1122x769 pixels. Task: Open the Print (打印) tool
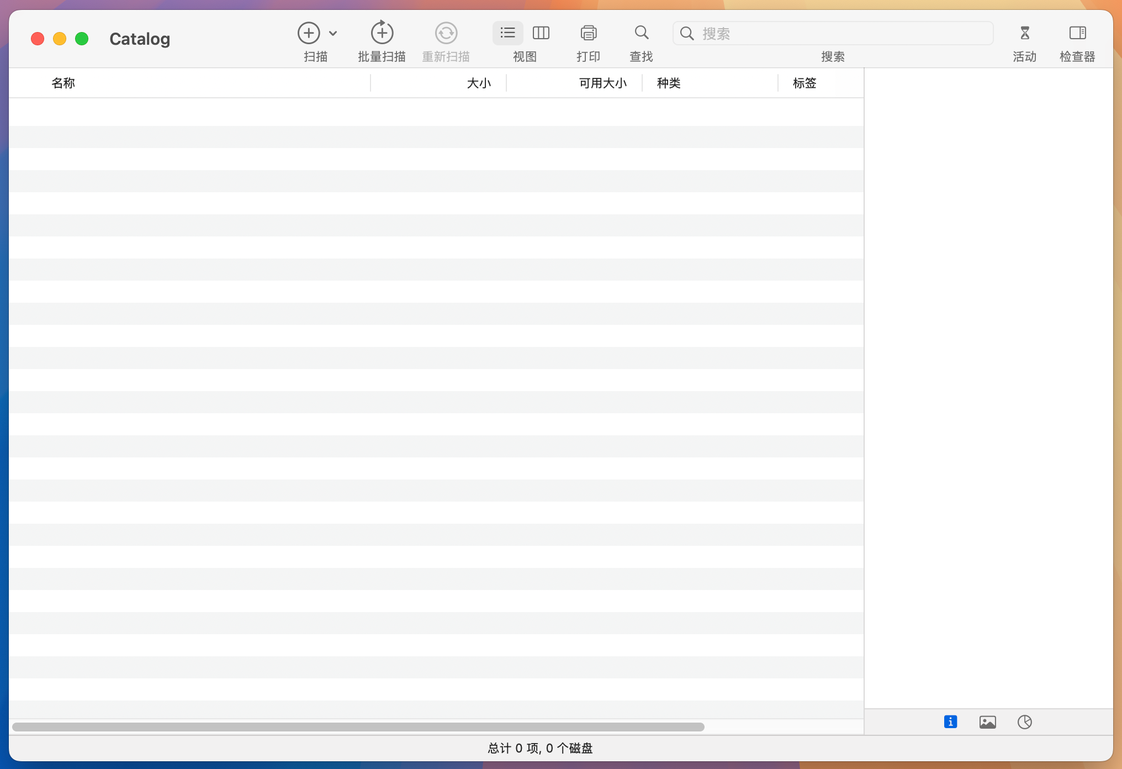(588, 33)
